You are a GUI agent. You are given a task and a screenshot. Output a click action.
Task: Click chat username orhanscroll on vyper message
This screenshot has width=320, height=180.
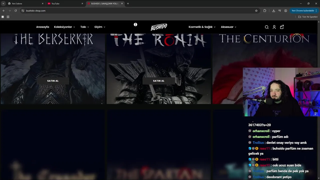tap(261, 131)
